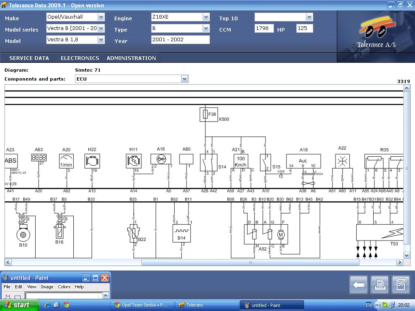Screen dimensions: 415x311
Task: Select the A21 100 Km/h speed symbol
Action: [241, 161]
